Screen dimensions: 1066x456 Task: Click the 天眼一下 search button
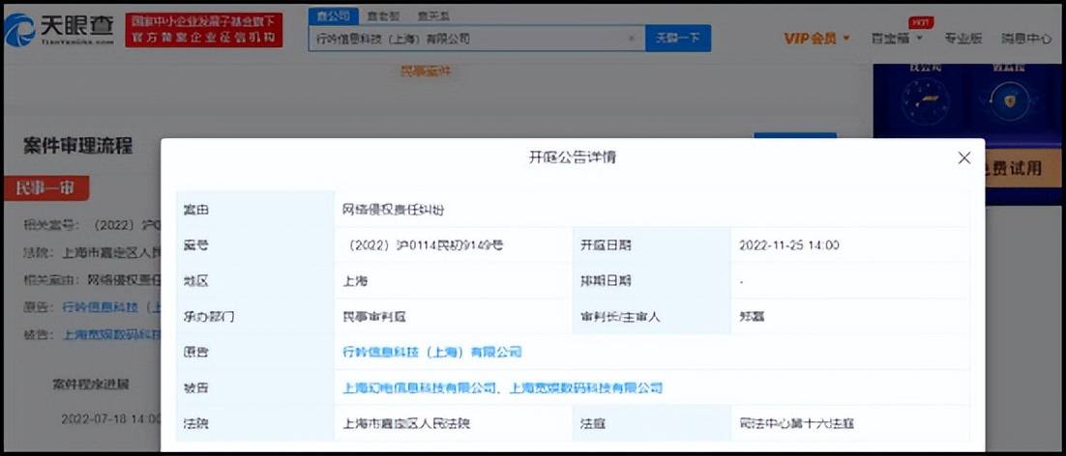click(x=677, y=39)
